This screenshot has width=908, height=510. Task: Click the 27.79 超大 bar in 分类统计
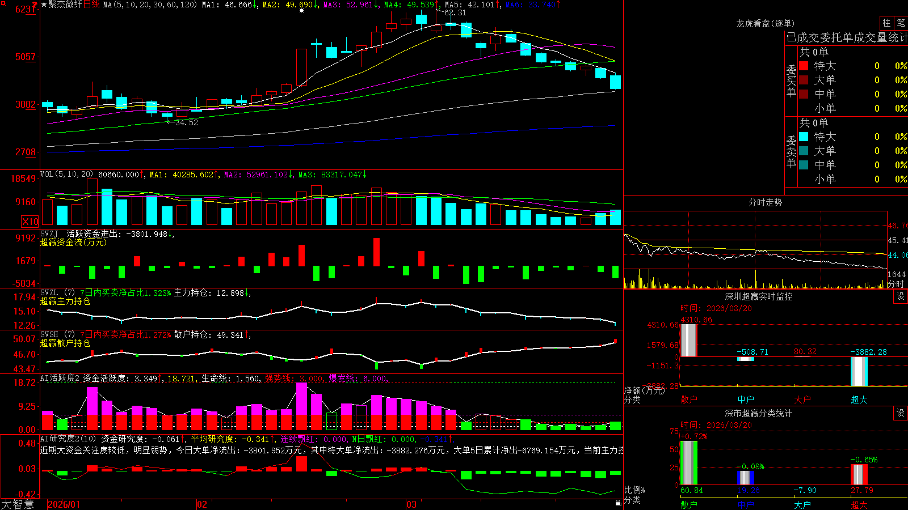click(859, 474)
